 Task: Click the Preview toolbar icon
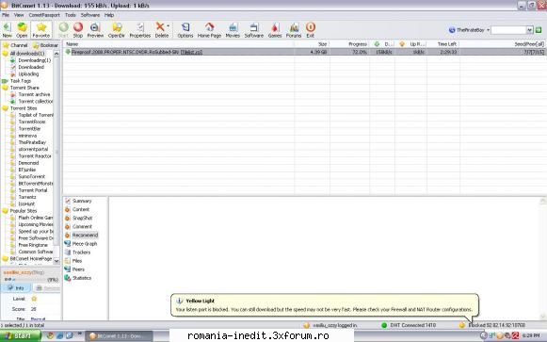pyautogui.click(x=95, y=27)
